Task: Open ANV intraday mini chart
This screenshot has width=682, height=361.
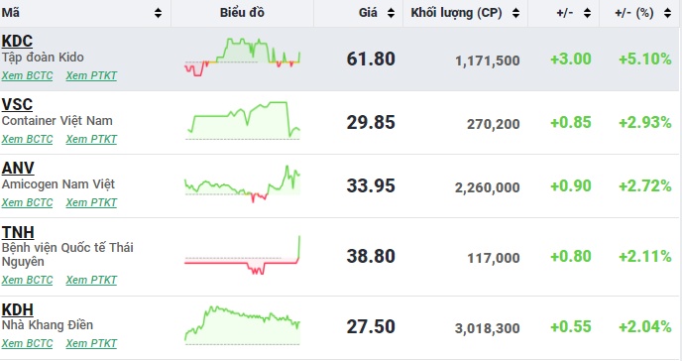Action: pyautogui.click(x=242, y=183)
